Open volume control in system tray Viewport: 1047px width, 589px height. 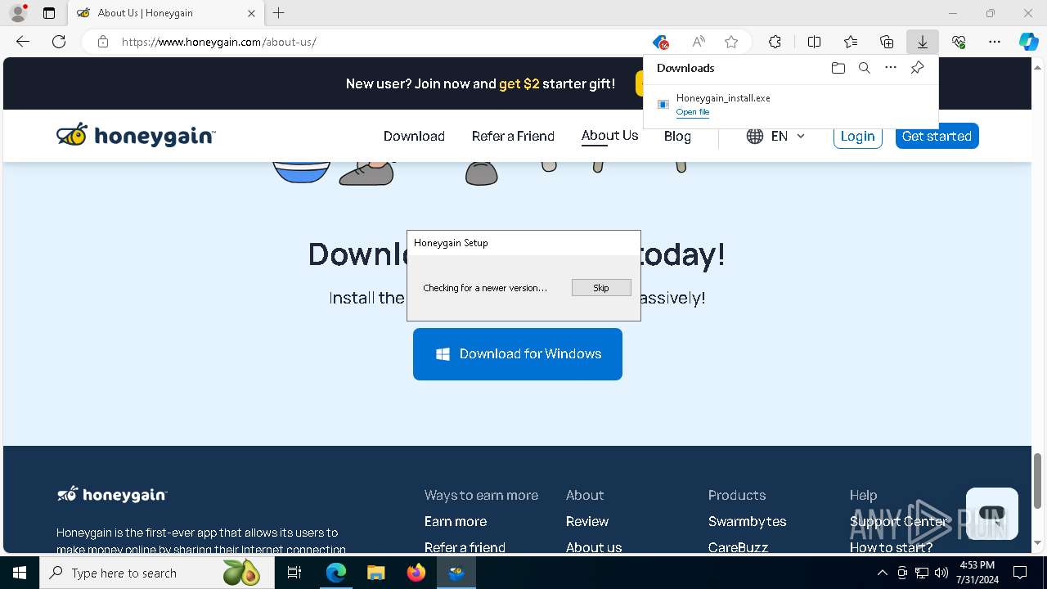pyautogui.click(x=941, y=573)
